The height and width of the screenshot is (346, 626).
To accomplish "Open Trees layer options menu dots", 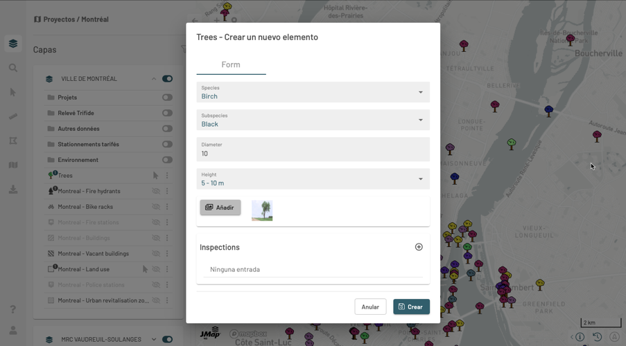I will pyautogui.click(x=167, y=175).
